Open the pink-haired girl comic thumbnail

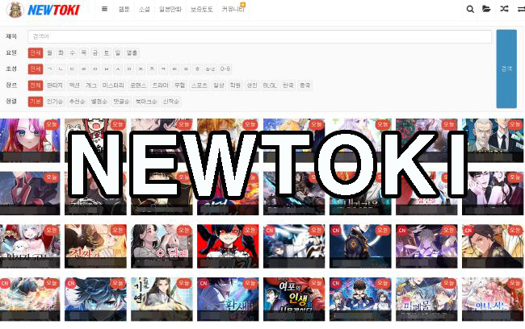coord(30,140)
